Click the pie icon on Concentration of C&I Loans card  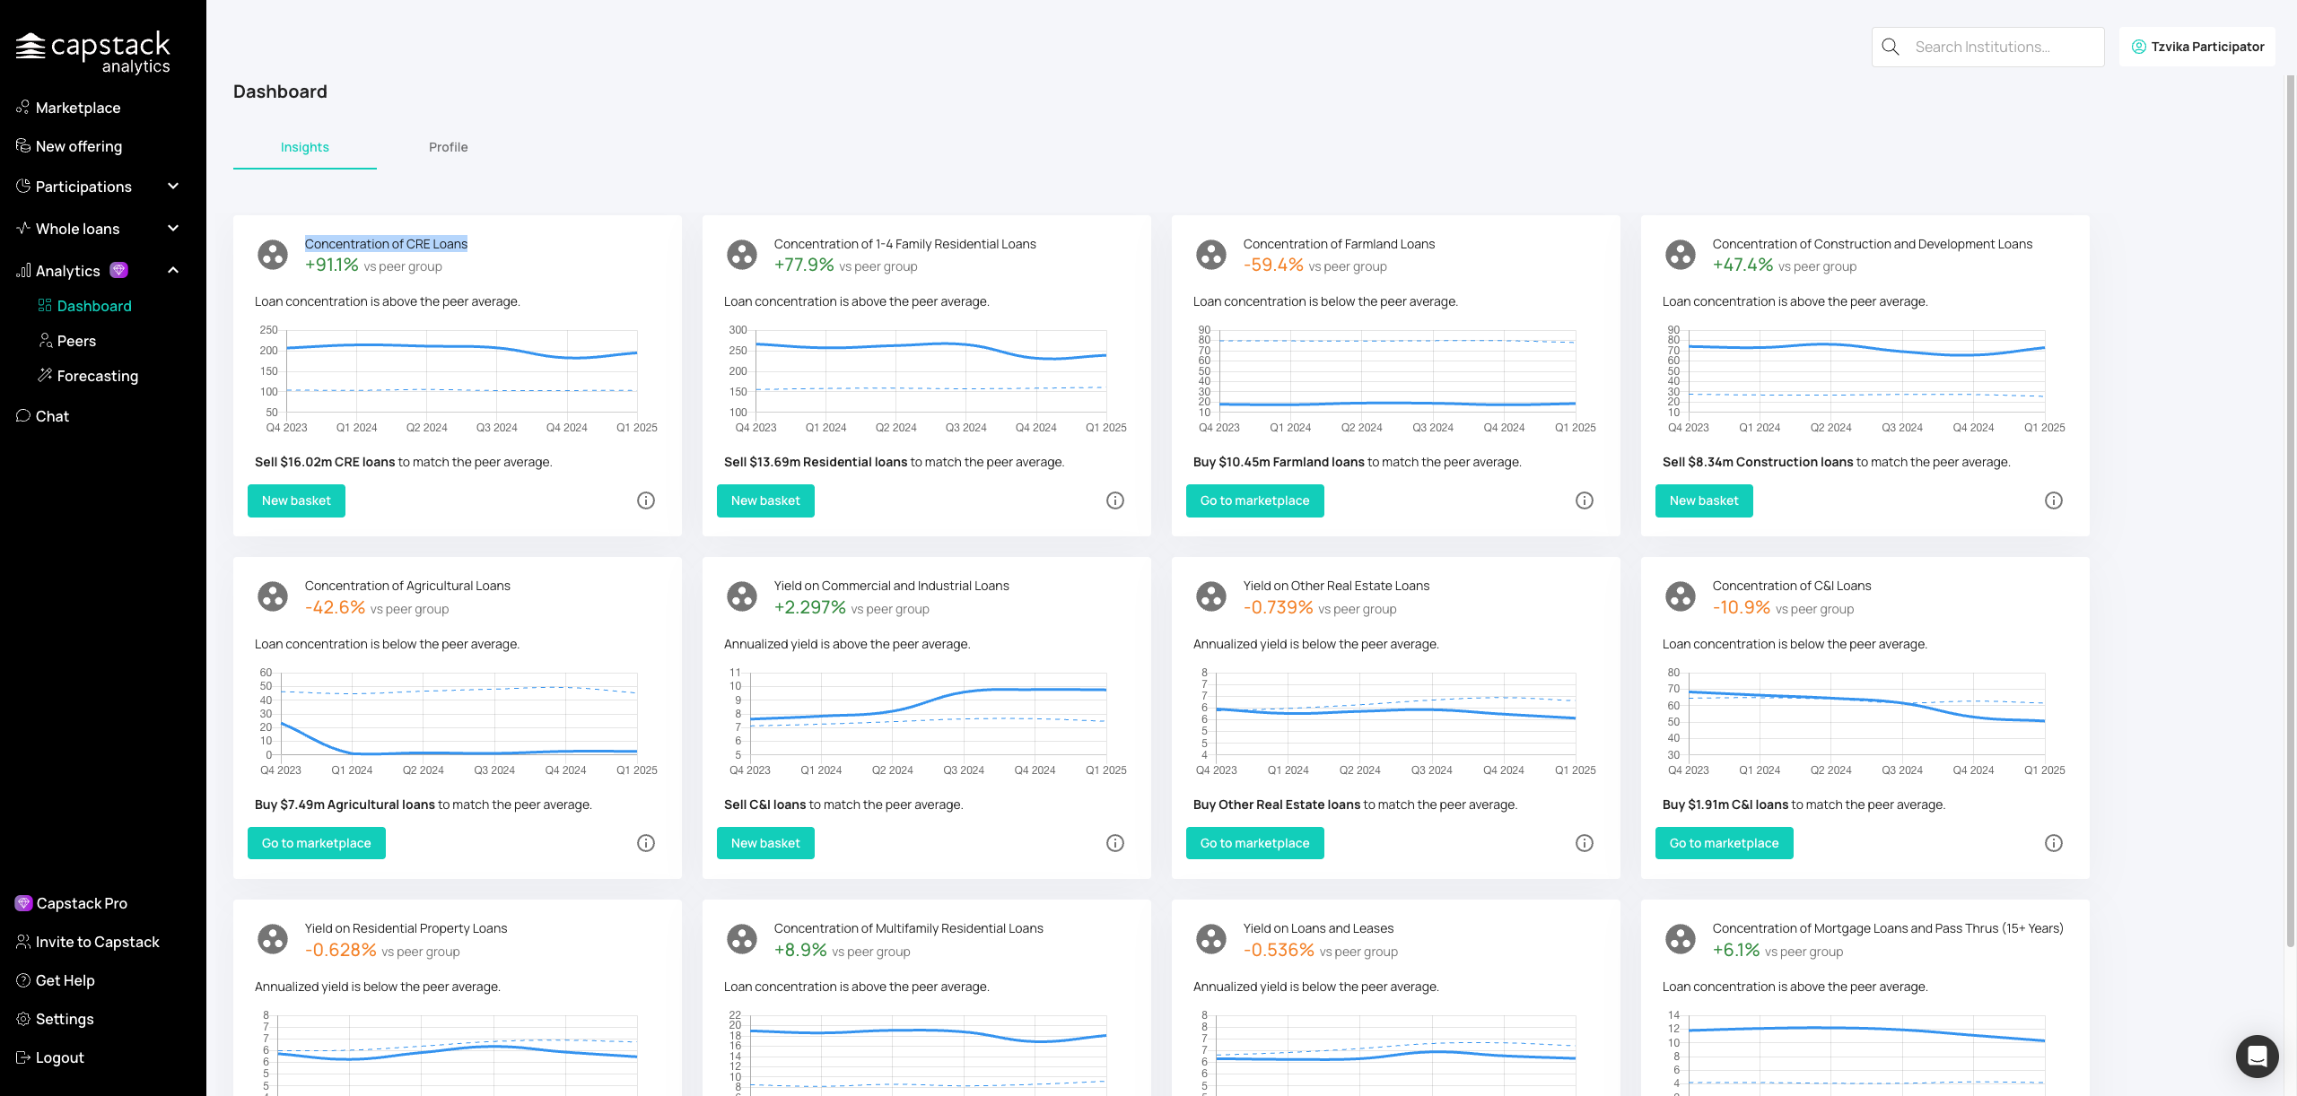(x=1681, y=596)
